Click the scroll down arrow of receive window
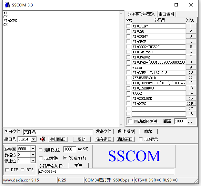The image size is (201, 186). click(x=121, y=124)
